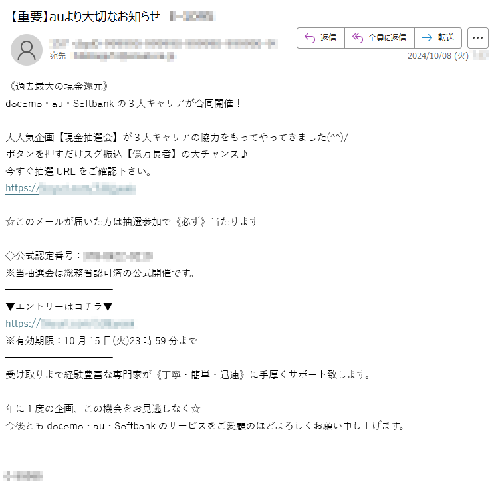Click the purple reply arrow icon
492x486 pixels.
coord(310,38)
